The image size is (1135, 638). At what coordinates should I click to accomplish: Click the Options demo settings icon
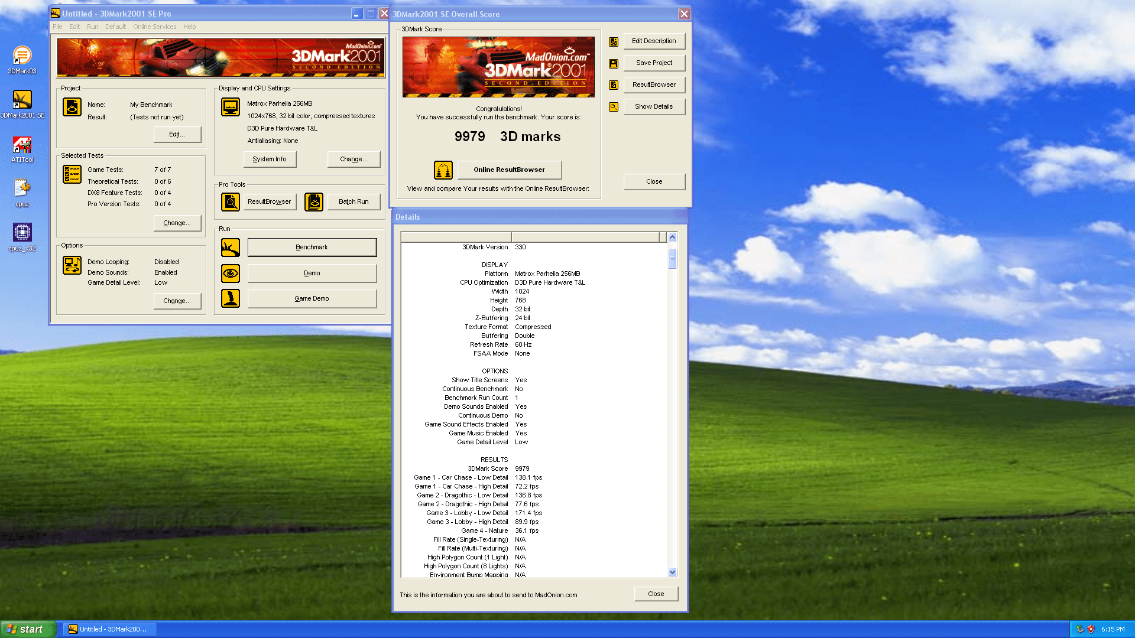click(x=72, y=265)
